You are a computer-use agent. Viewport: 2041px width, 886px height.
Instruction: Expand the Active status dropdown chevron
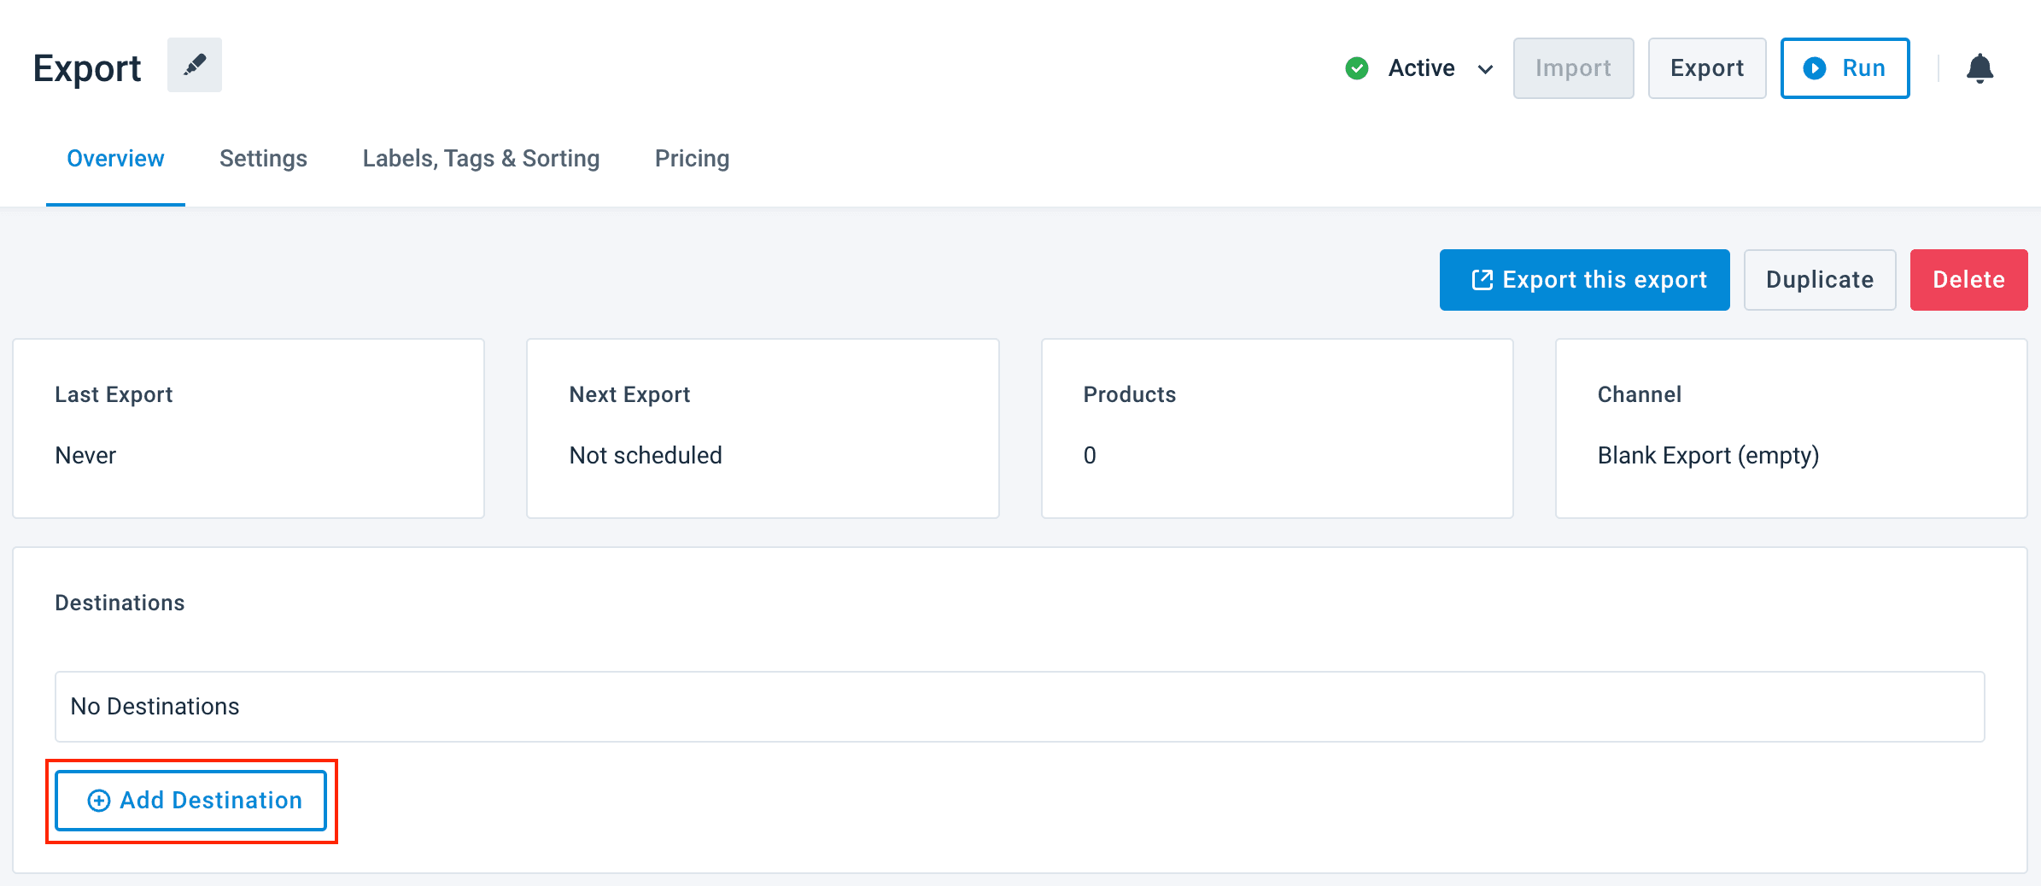(1486, 69)
